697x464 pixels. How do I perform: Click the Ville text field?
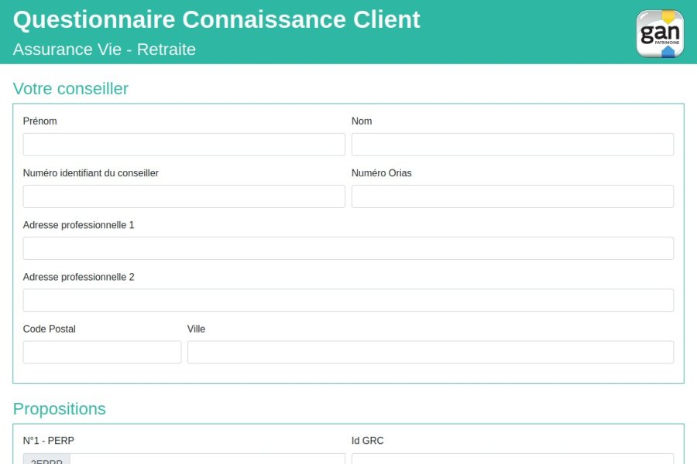click(430, 352)
